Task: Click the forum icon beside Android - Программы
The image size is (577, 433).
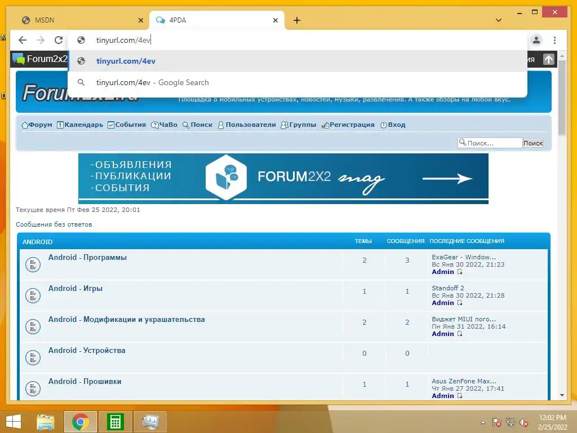Action: (33, 264)
